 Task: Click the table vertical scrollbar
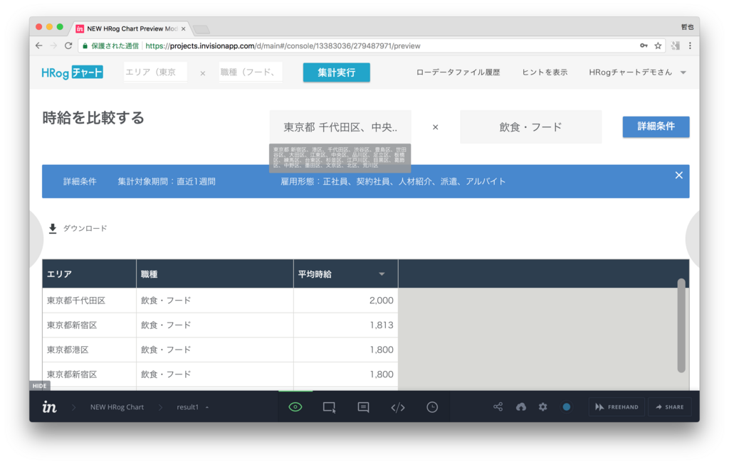(x=681, y=325)
